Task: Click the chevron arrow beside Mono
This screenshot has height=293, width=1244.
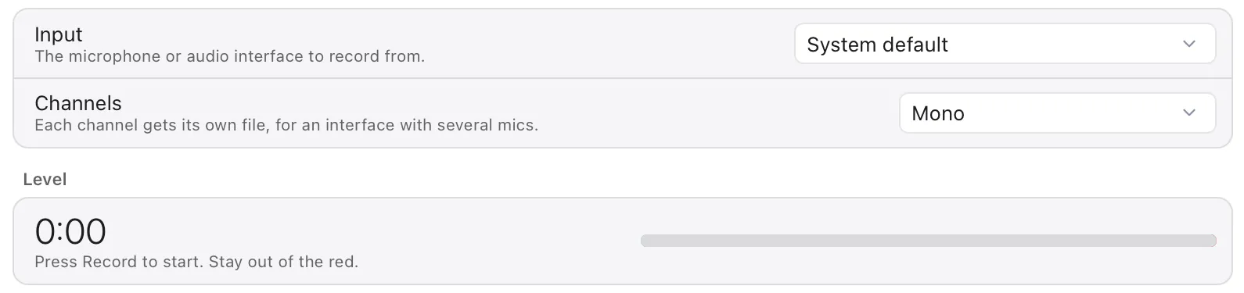Action: click(1189, 113)
